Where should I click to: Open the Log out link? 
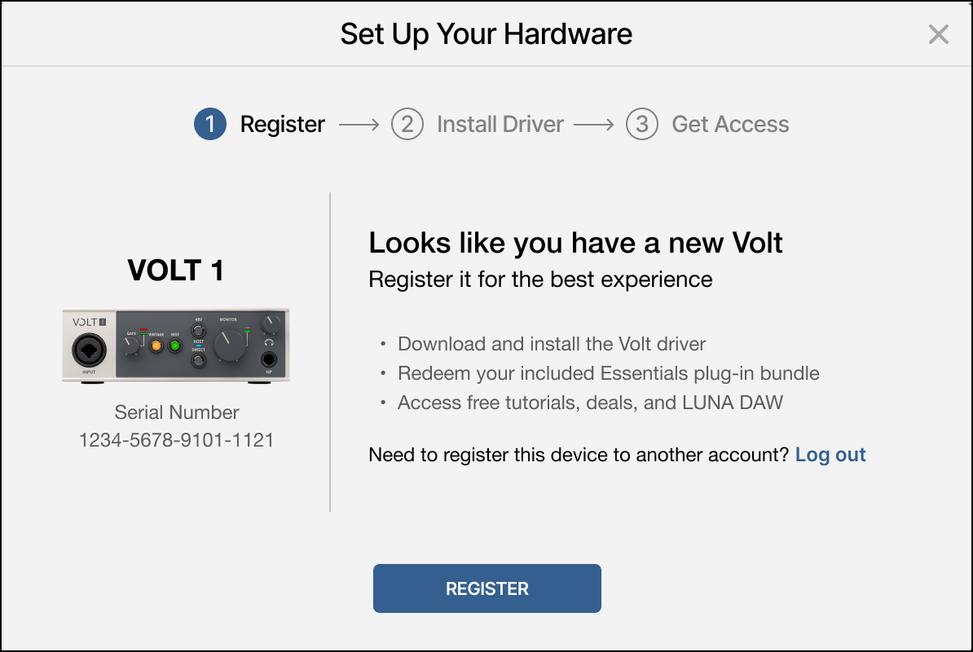(830, 455)
